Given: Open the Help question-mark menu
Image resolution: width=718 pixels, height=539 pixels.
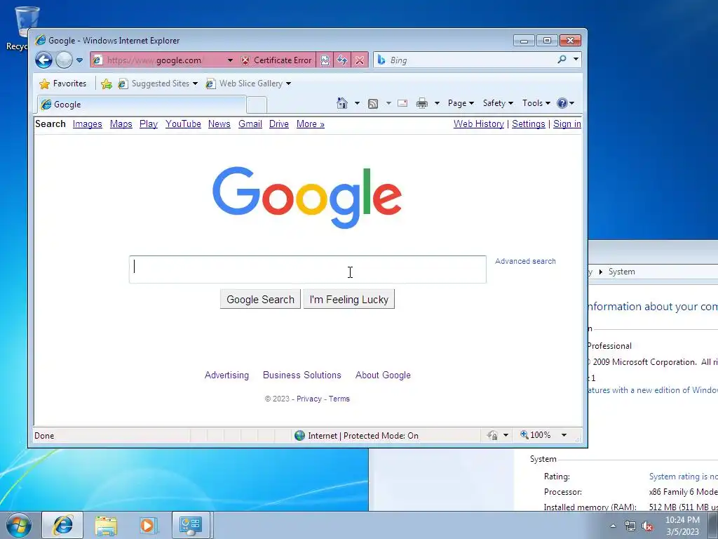Looking at the screenshot, I should tap(566, 103).
